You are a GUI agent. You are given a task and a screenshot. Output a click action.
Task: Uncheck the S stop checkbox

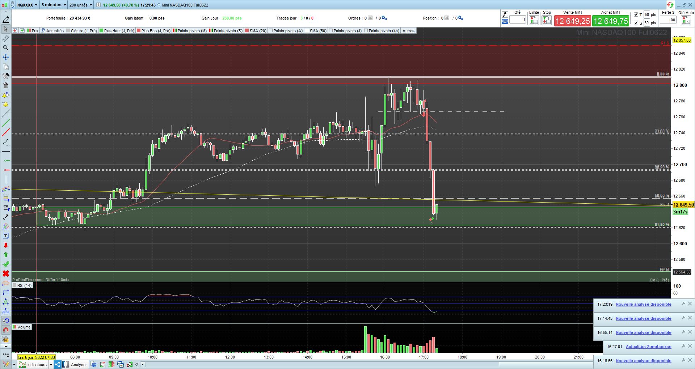click(x=636, y=23)
